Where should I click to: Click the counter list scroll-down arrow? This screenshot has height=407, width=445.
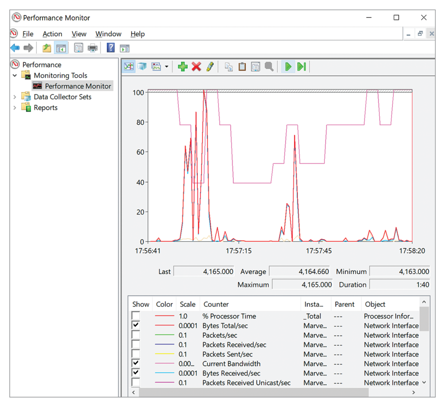[424, 382]
